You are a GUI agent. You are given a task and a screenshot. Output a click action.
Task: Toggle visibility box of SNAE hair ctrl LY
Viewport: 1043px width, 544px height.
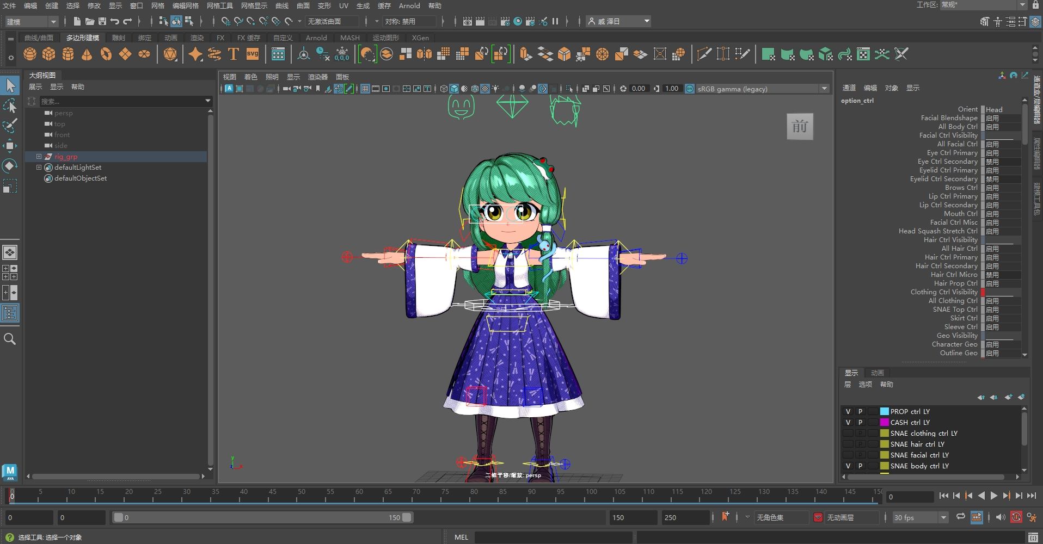(x=848, y=444)
